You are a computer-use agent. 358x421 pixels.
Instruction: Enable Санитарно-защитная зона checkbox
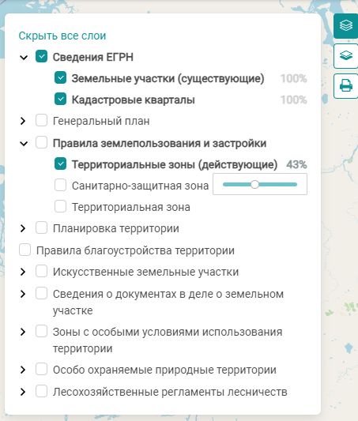pyautogui.click(x=60, y=185)
